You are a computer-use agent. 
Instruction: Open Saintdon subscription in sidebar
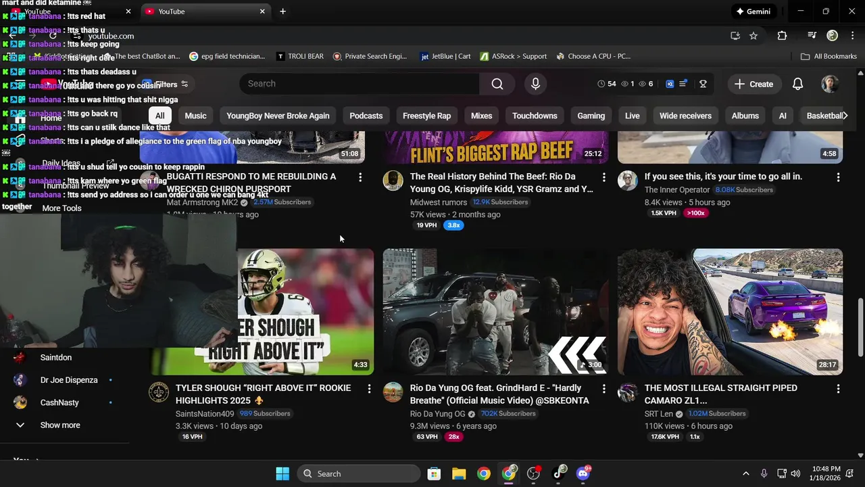(55, 358)
